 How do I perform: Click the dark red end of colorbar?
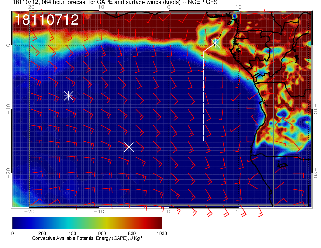coord(158,223)
